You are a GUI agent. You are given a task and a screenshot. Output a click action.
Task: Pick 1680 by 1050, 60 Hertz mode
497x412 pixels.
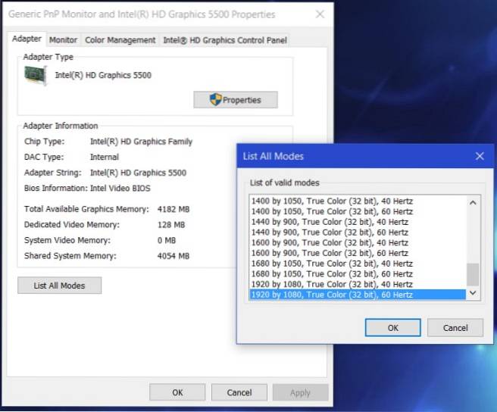pyautogui.click(x=332, y=273)
